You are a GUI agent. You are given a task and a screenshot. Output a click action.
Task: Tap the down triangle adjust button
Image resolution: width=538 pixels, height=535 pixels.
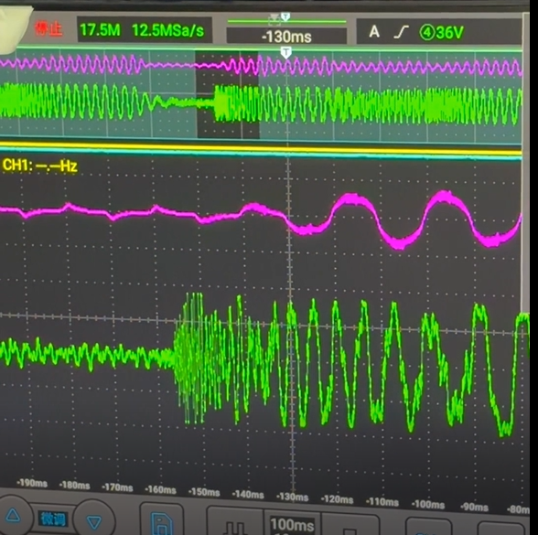tap(94, 521)
